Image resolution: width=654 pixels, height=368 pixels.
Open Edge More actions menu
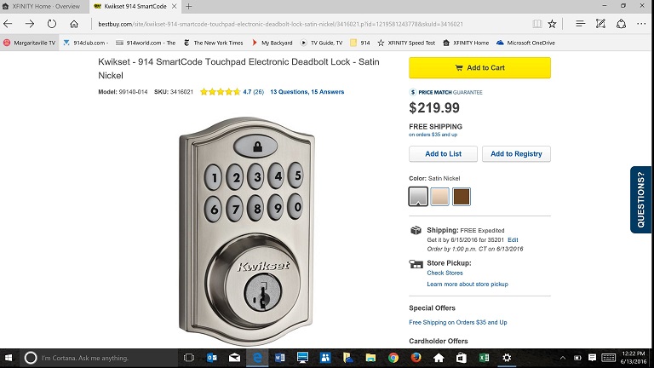point(641,24)
